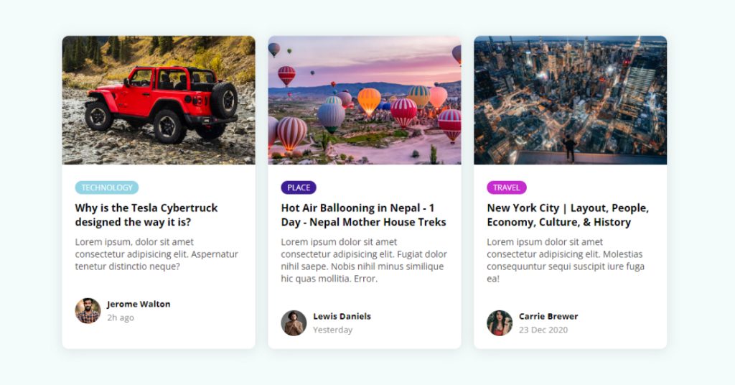The image size is (735, 385).
Task: Click the Cybertruck article excerpt text
Action: 156,254
